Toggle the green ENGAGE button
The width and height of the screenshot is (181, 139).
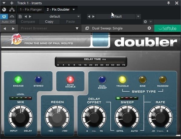tap(18, 80)
